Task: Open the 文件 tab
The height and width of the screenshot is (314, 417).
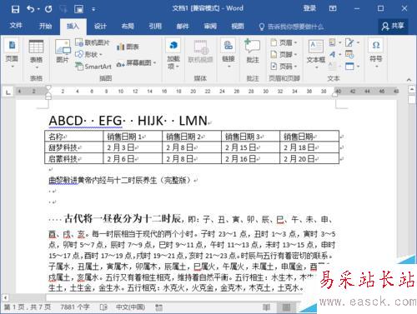Action: [x=16, y=26]
